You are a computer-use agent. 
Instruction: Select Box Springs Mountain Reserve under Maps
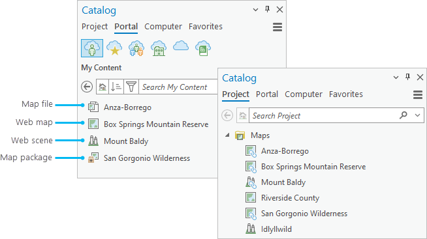pos(313,167)
